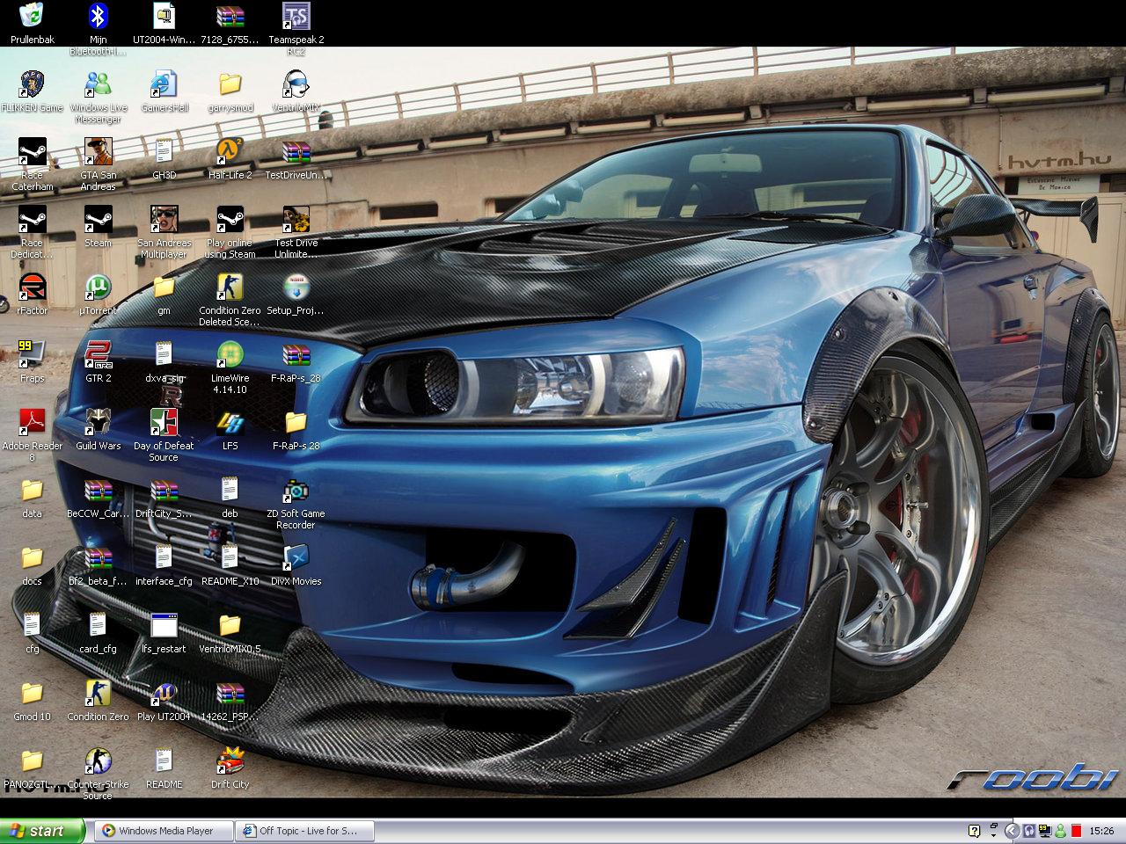Image resolution: width=1126 pixels, height=844 pixels.
Task: Open the data folder
Action: [x=33, y=498]
